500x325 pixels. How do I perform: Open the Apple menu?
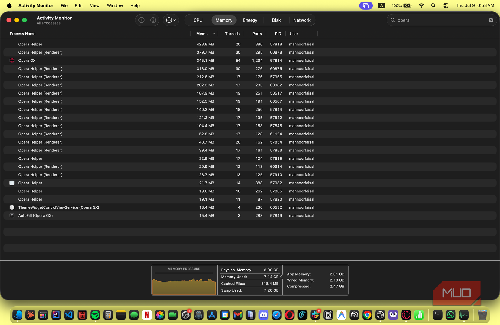9,5
